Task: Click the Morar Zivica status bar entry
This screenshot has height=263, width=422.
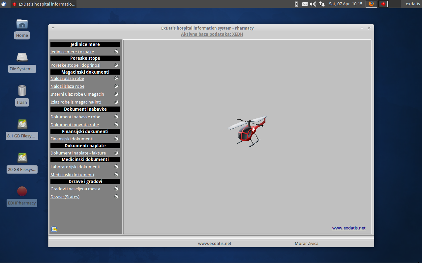Action: (307, 243)
